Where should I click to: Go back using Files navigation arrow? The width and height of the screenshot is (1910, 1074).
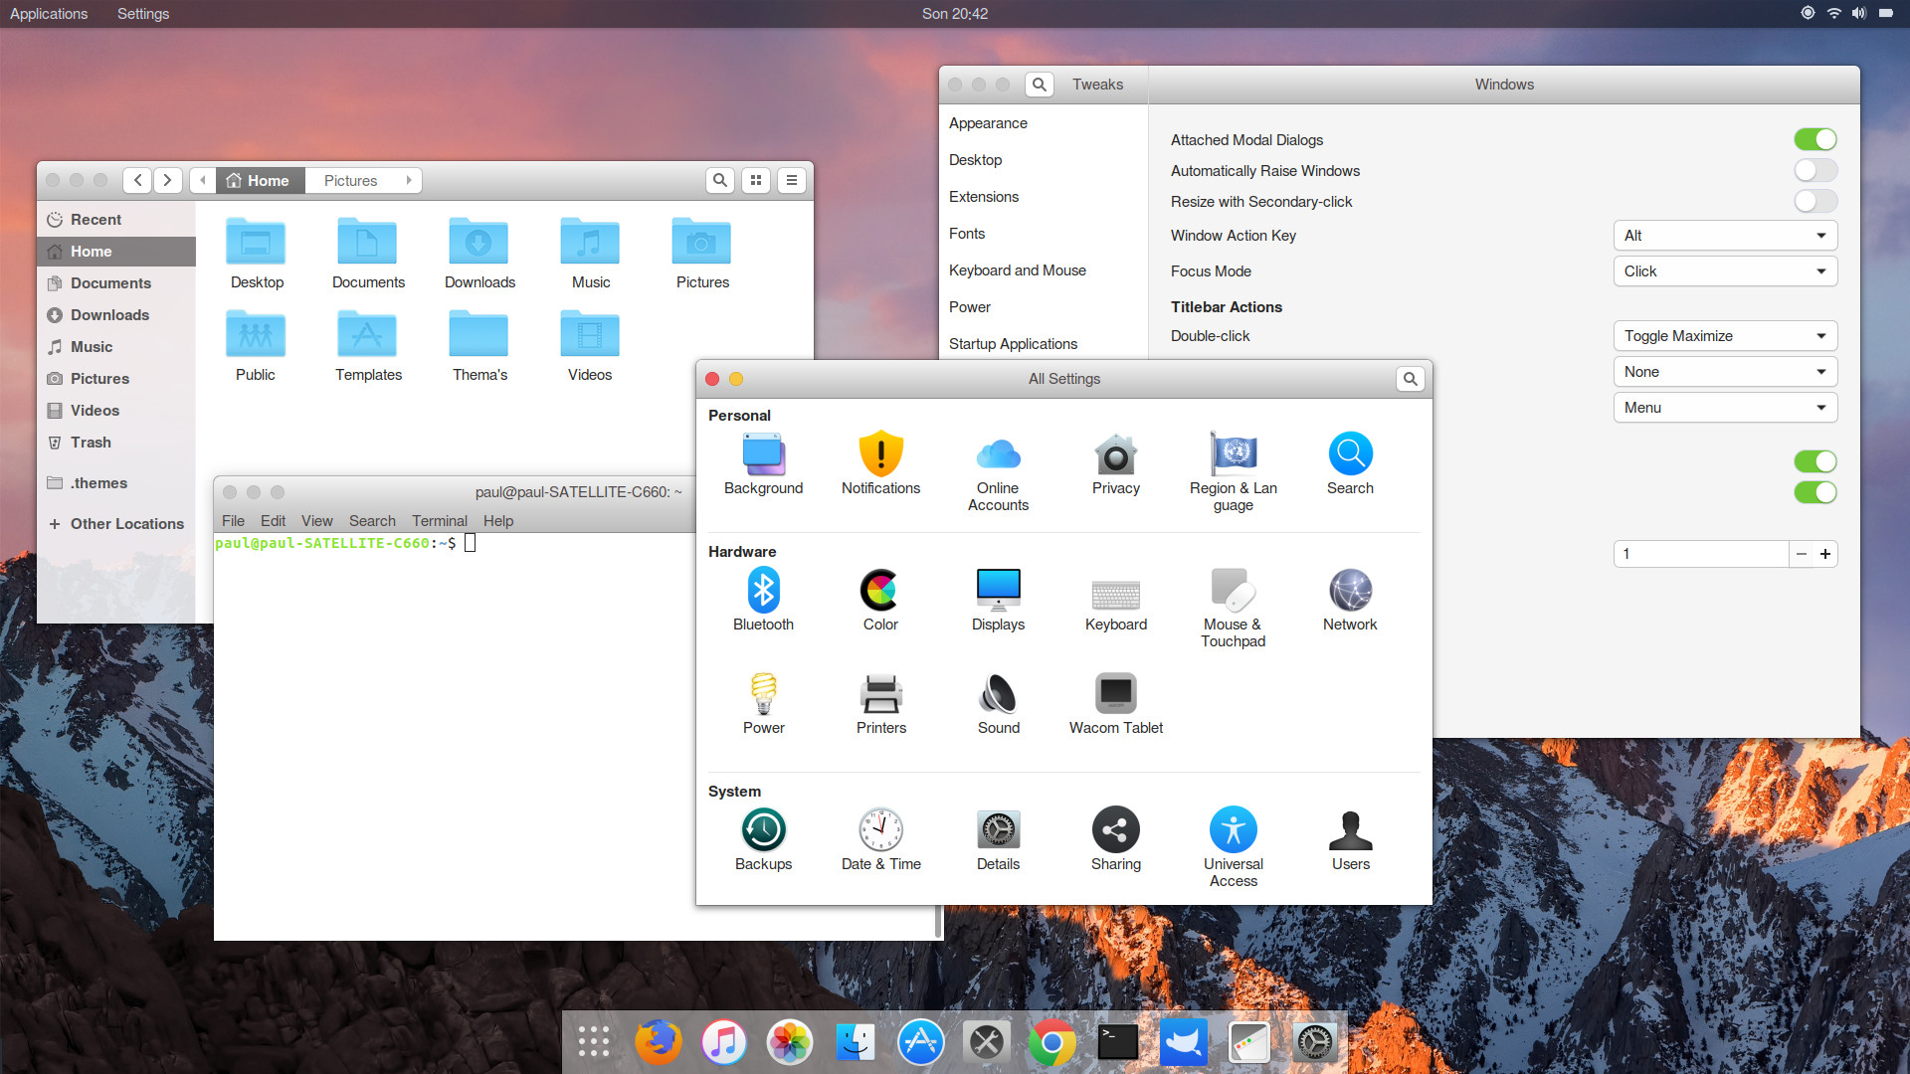pyautogui.click(x=137, y=180)
